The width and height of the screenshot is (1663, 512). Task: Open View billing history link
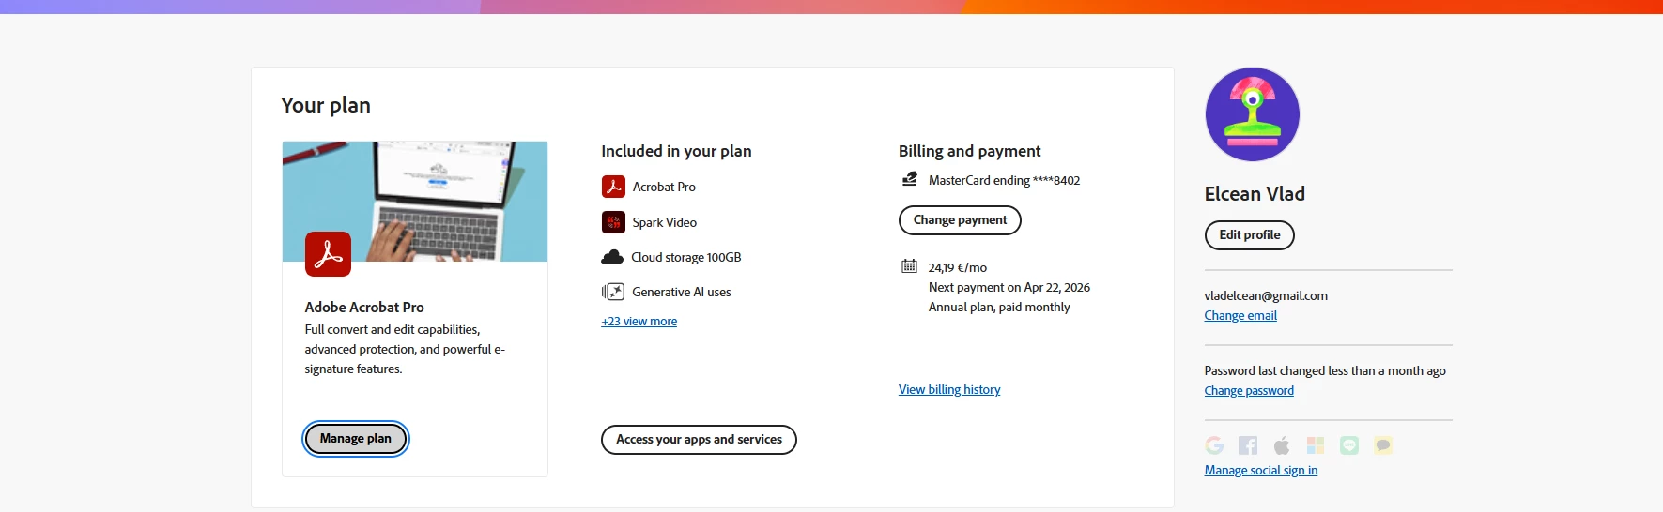pyautogui.click(x=949, y=390)
